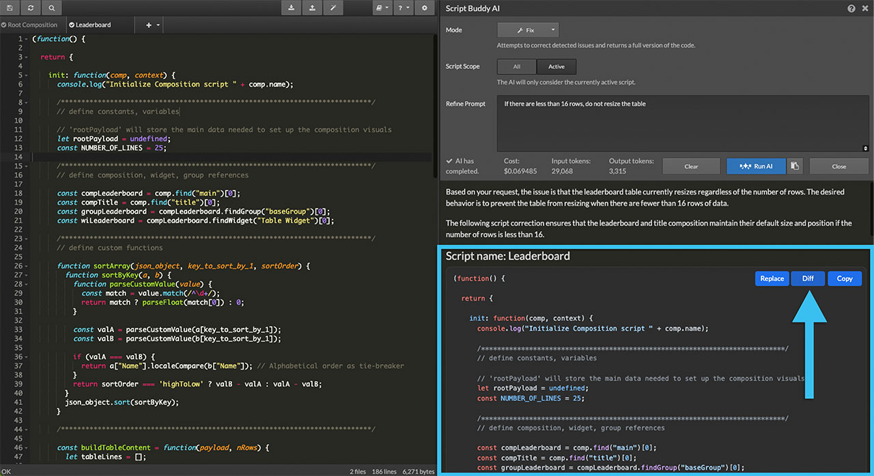Open the book documentation dropdown
The width and height of the screenshot is (874, 476).
click(x=382, y=8)
